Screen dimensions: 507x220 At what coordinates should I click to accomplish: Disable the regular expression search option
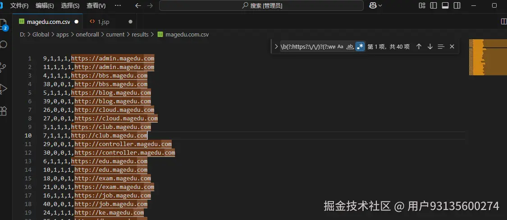click(x=360, y=46)
